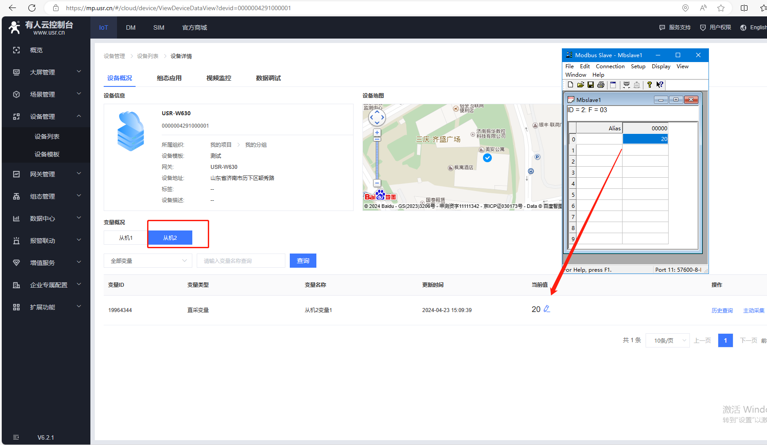This screenshot has height=445, width=767.
Task: Click the Connect icon in Modbus Slave toolbar
Action: click(x=627, y=85)
